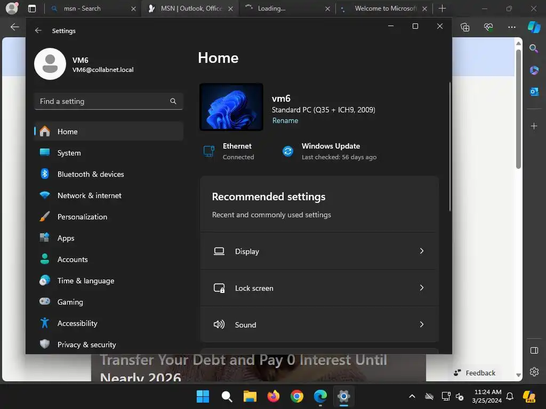Expand the Sound setting chevron
The image size is (546, 409).
point(421,324)
